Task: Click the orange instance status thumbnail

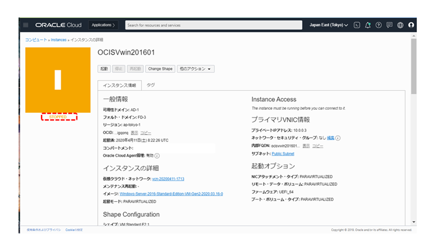Action: 58,80
